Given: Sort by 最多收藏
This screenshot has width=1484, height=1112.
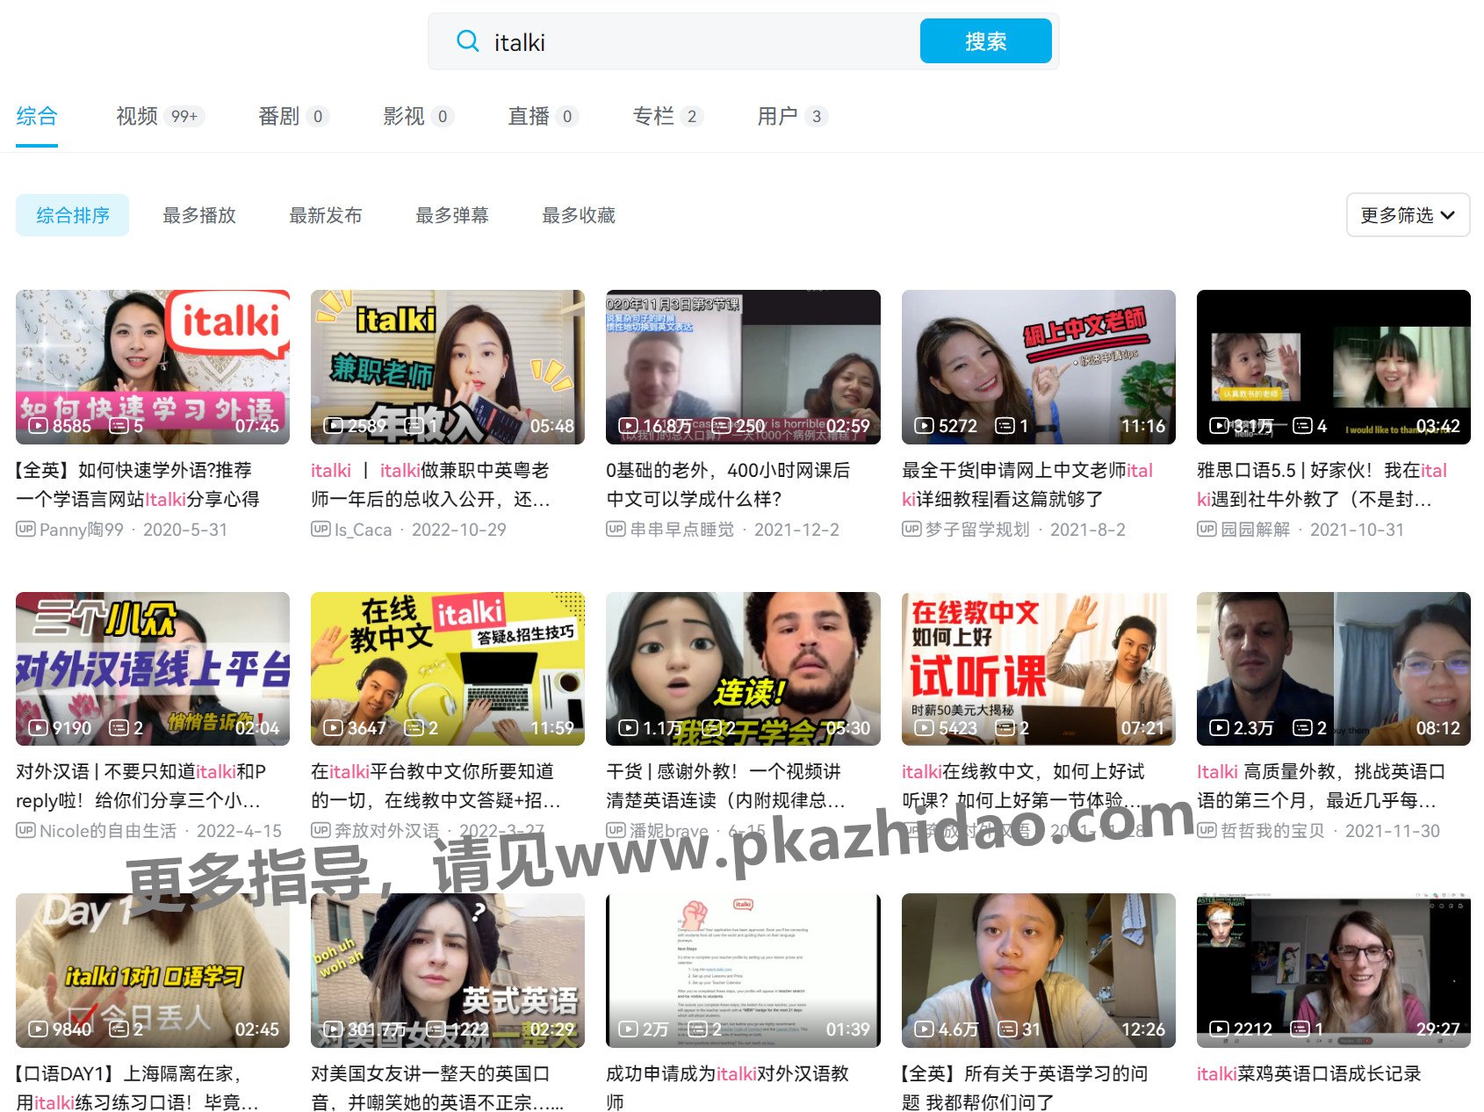Looking at the screenshot, I should 579,215.
